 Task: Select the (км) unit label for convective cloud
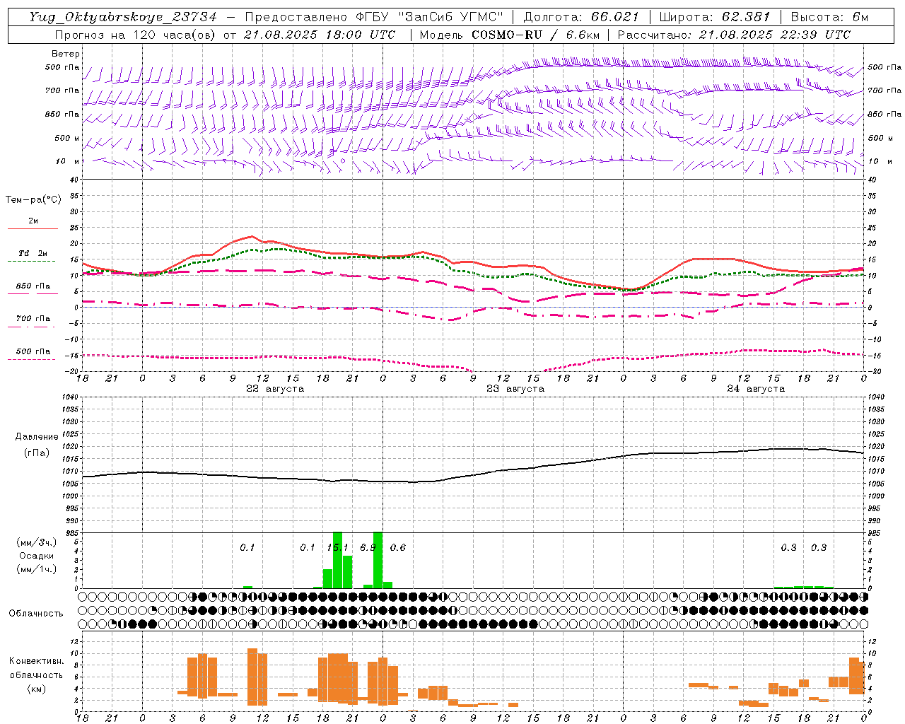37,689
